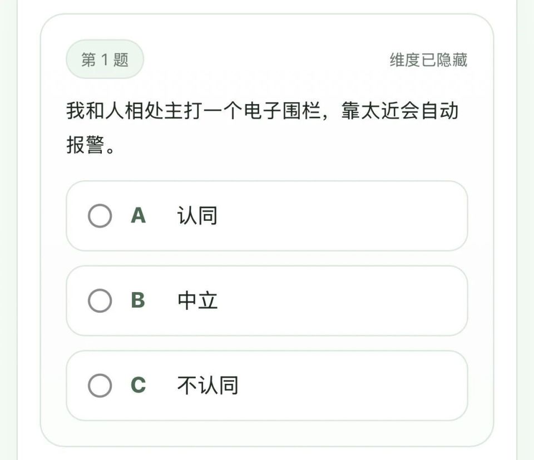Select radio button for option C
Screen dimensions: 534x460
tap(100, 385)
